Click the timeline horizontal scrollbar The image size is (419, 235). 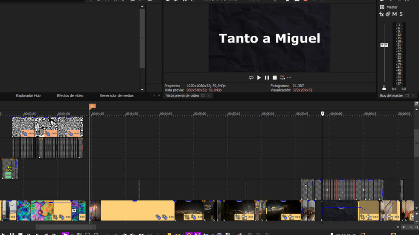tap(66, 227)
